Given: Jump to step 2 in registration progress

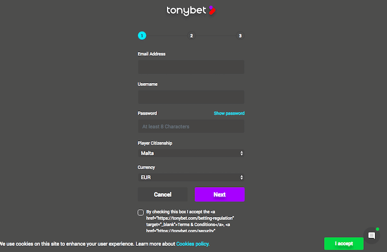Looking at the screenshot, I should click(191, 36).
